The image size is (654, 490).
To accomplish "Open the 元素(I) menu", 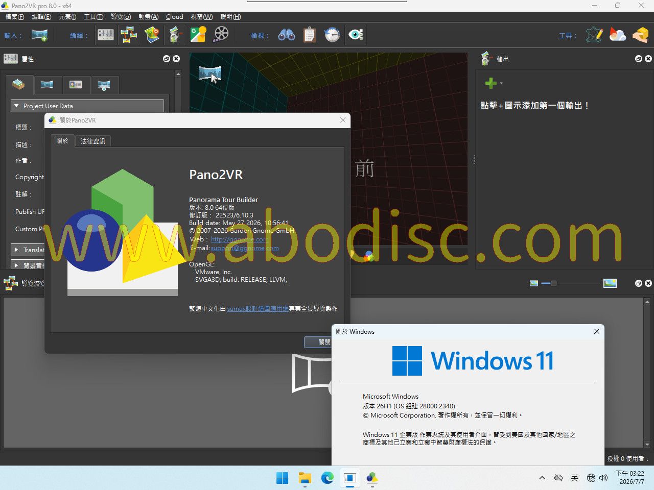I will (67, 17).
